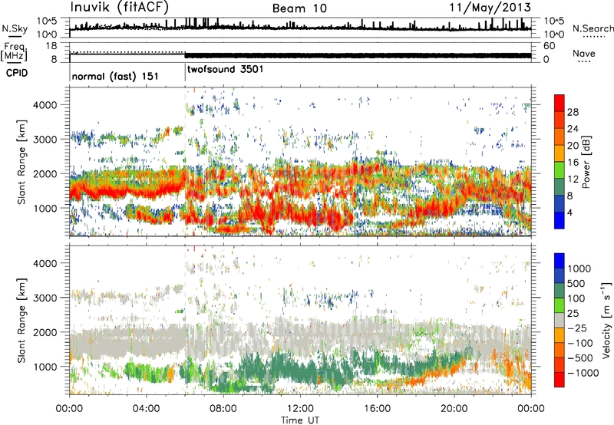614x425 pixels.
Task: Click velocity panel 'Slant Range [km]' label
Action: pyautogui.click(x=21, y=321)
